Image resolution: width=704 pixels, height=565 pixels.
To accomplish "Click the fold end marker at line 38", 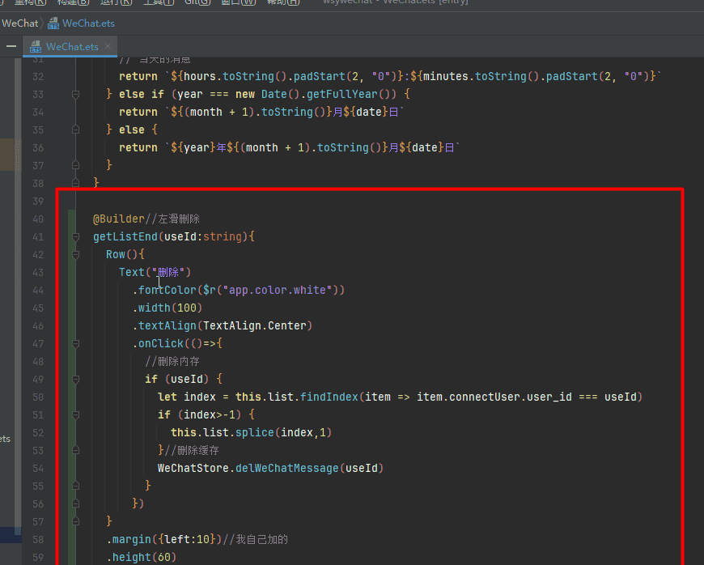I will point(75,183).
